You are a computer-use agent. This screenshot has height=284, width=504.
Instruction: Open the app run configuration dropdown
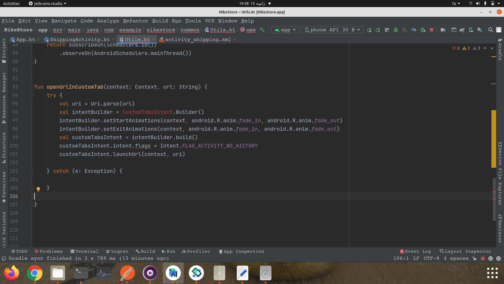tap(285, 30)
